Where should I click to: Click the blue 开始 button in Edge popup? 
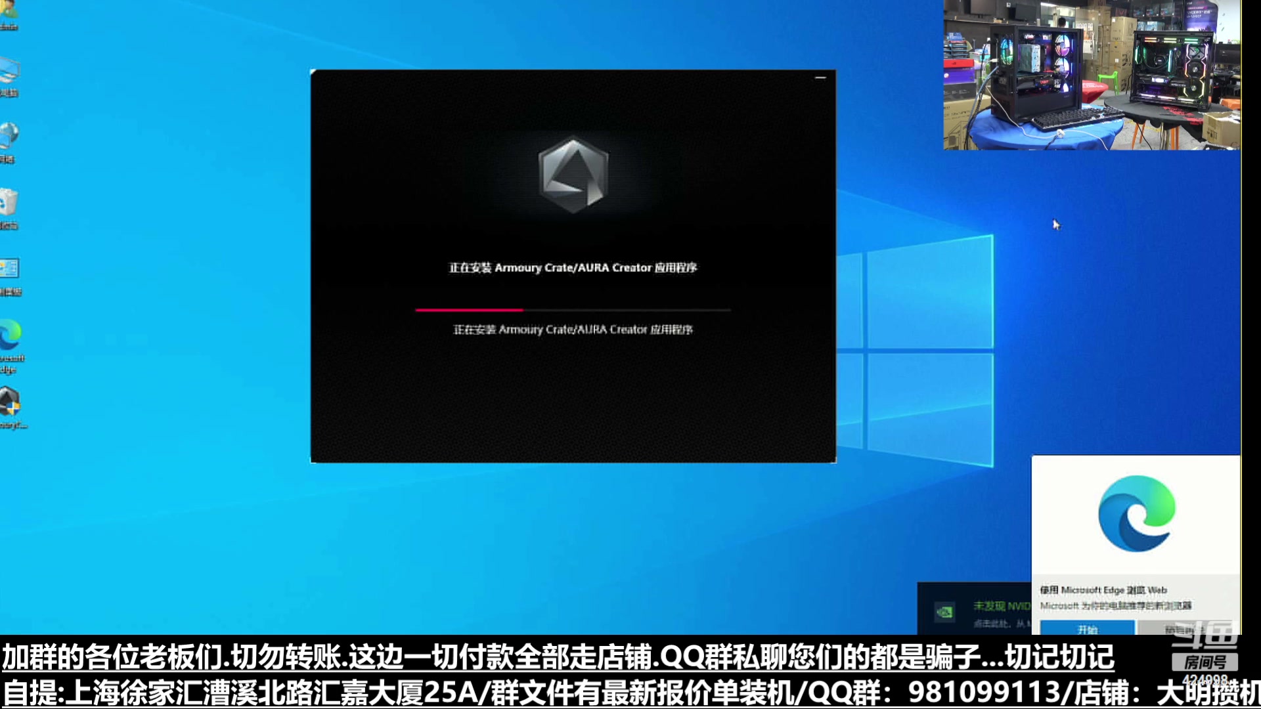point(1088,628)
